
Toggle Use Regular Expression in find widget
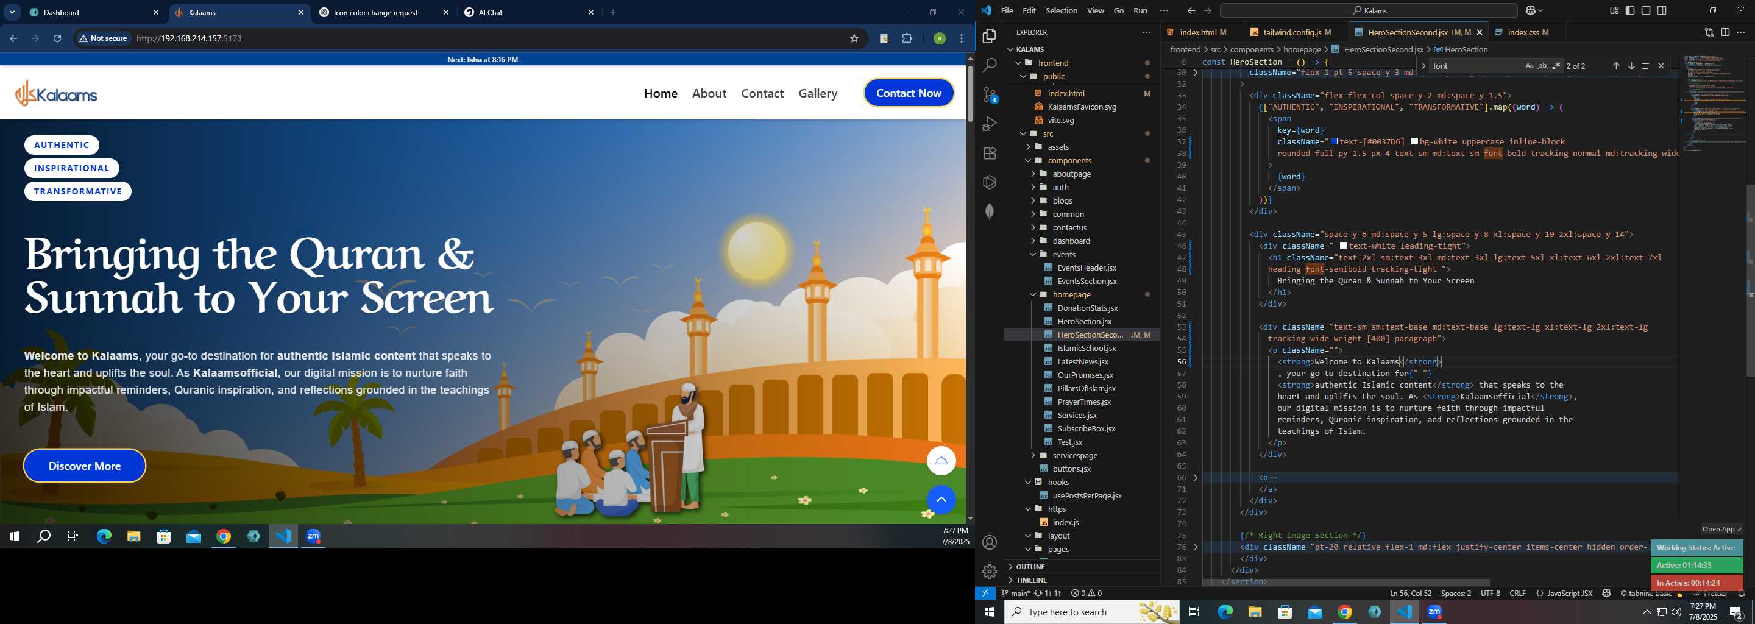pyautogui.click(x=1556, y=66)
